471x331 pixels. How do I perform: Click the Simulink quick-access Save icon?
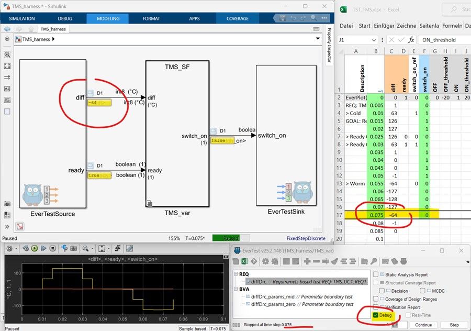283,18
